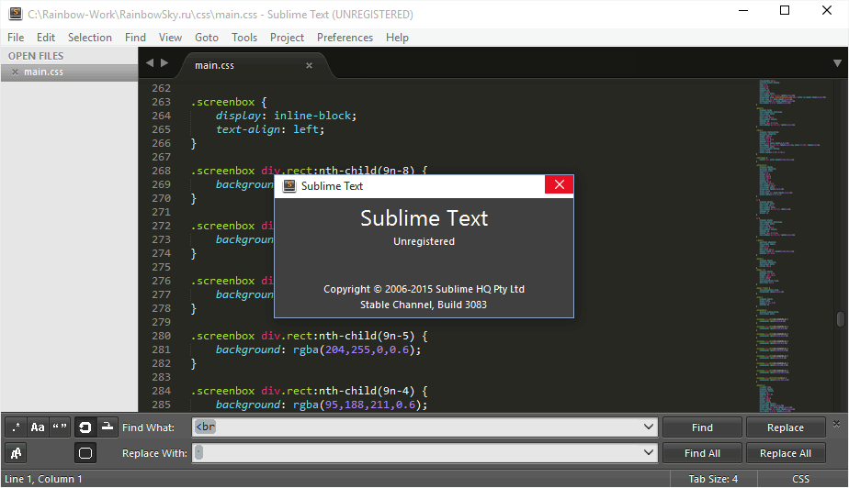Image resolution: width=849 pixels, height=488 pixels.
Task: Click the code minimap
Action: pos(792,246)
